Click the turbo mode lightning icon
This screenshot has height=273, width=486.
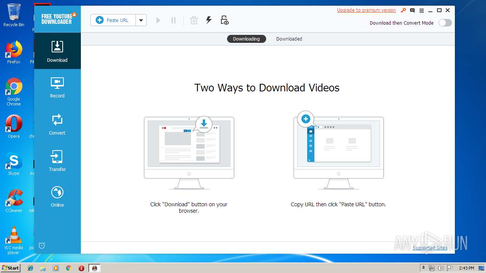coord(209,20)
